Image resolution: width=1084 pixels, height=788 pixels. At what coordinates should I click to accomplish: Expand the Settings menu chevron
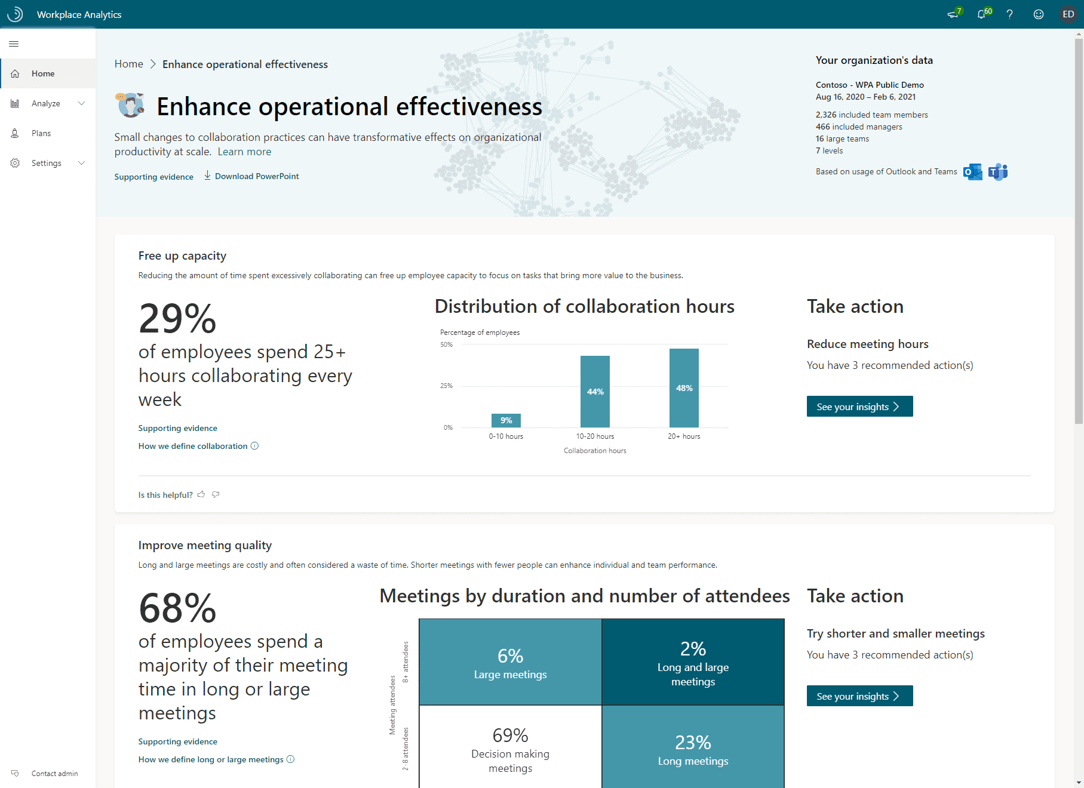click(x=82, y=163)
